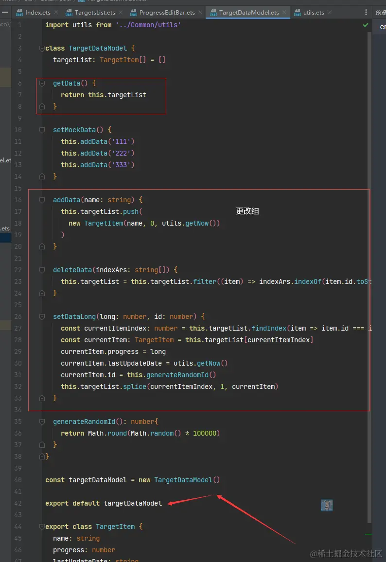Image resolution: width=386 pixels, height=562 pixels.
Task: Click the import path '../Common/utils'
Action: (x=148, y=25)
